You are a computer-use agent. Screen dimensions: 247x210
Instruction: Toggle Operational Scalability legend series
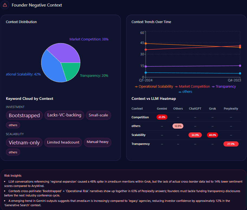coord(154,87)
